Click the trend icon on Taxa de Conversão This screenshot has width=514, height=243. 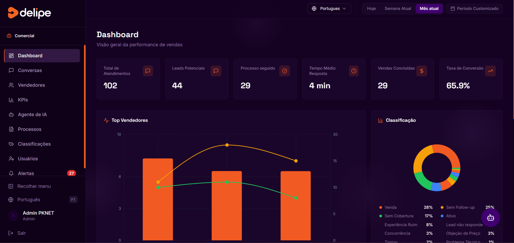(491, 71)
